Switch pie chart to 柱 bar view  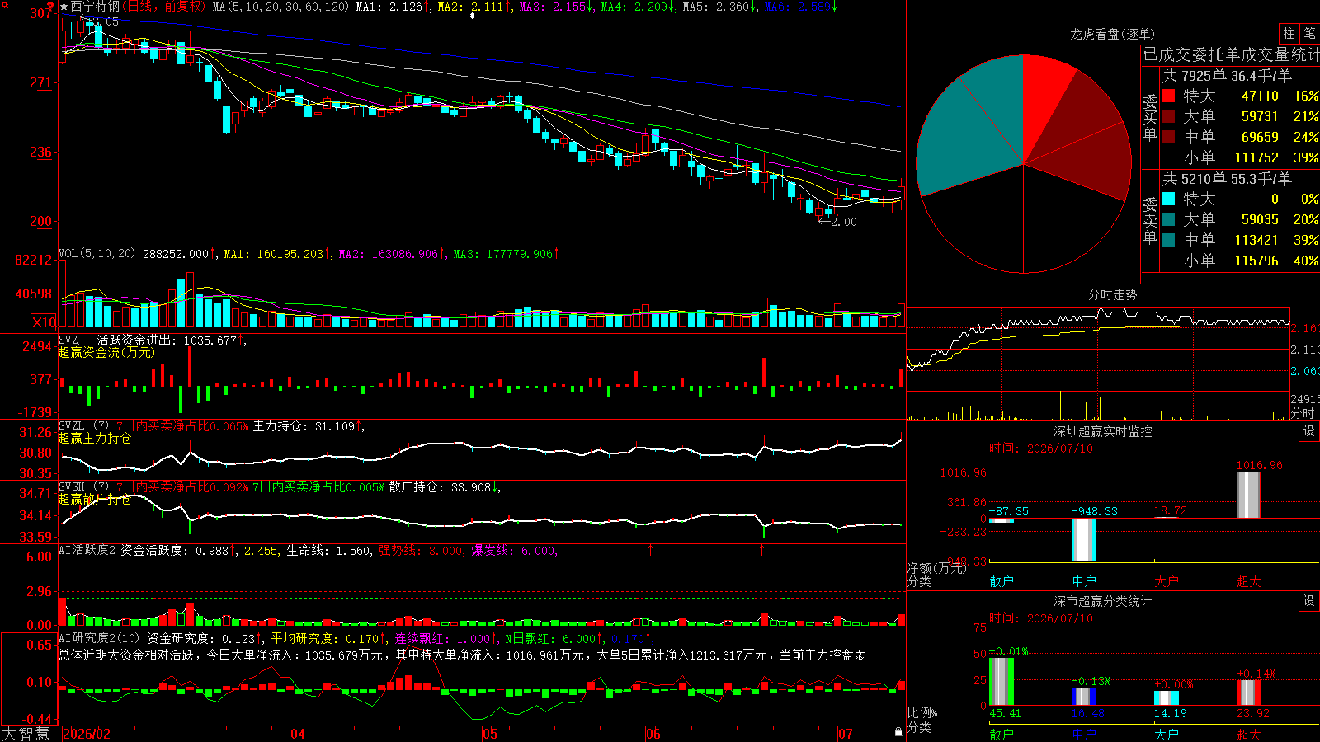point(1289,33)
